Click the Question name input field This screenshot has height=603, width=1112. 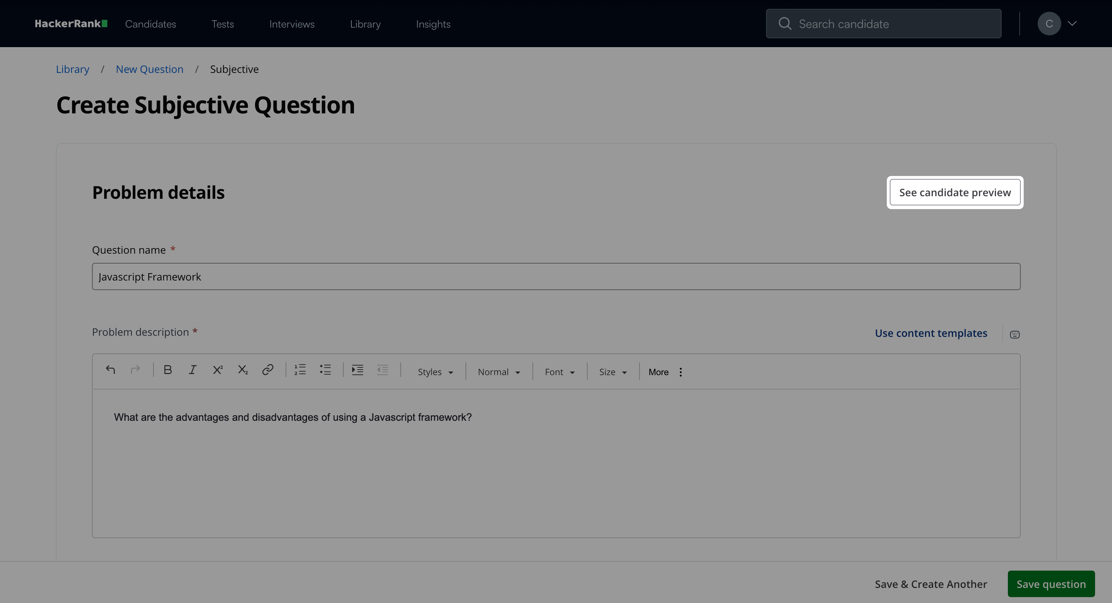(x=556, y=277)
